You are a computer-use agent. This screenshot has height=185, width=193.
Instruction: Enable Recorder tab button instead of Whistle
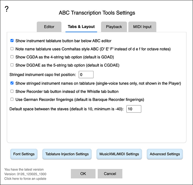tap(12, 91)
